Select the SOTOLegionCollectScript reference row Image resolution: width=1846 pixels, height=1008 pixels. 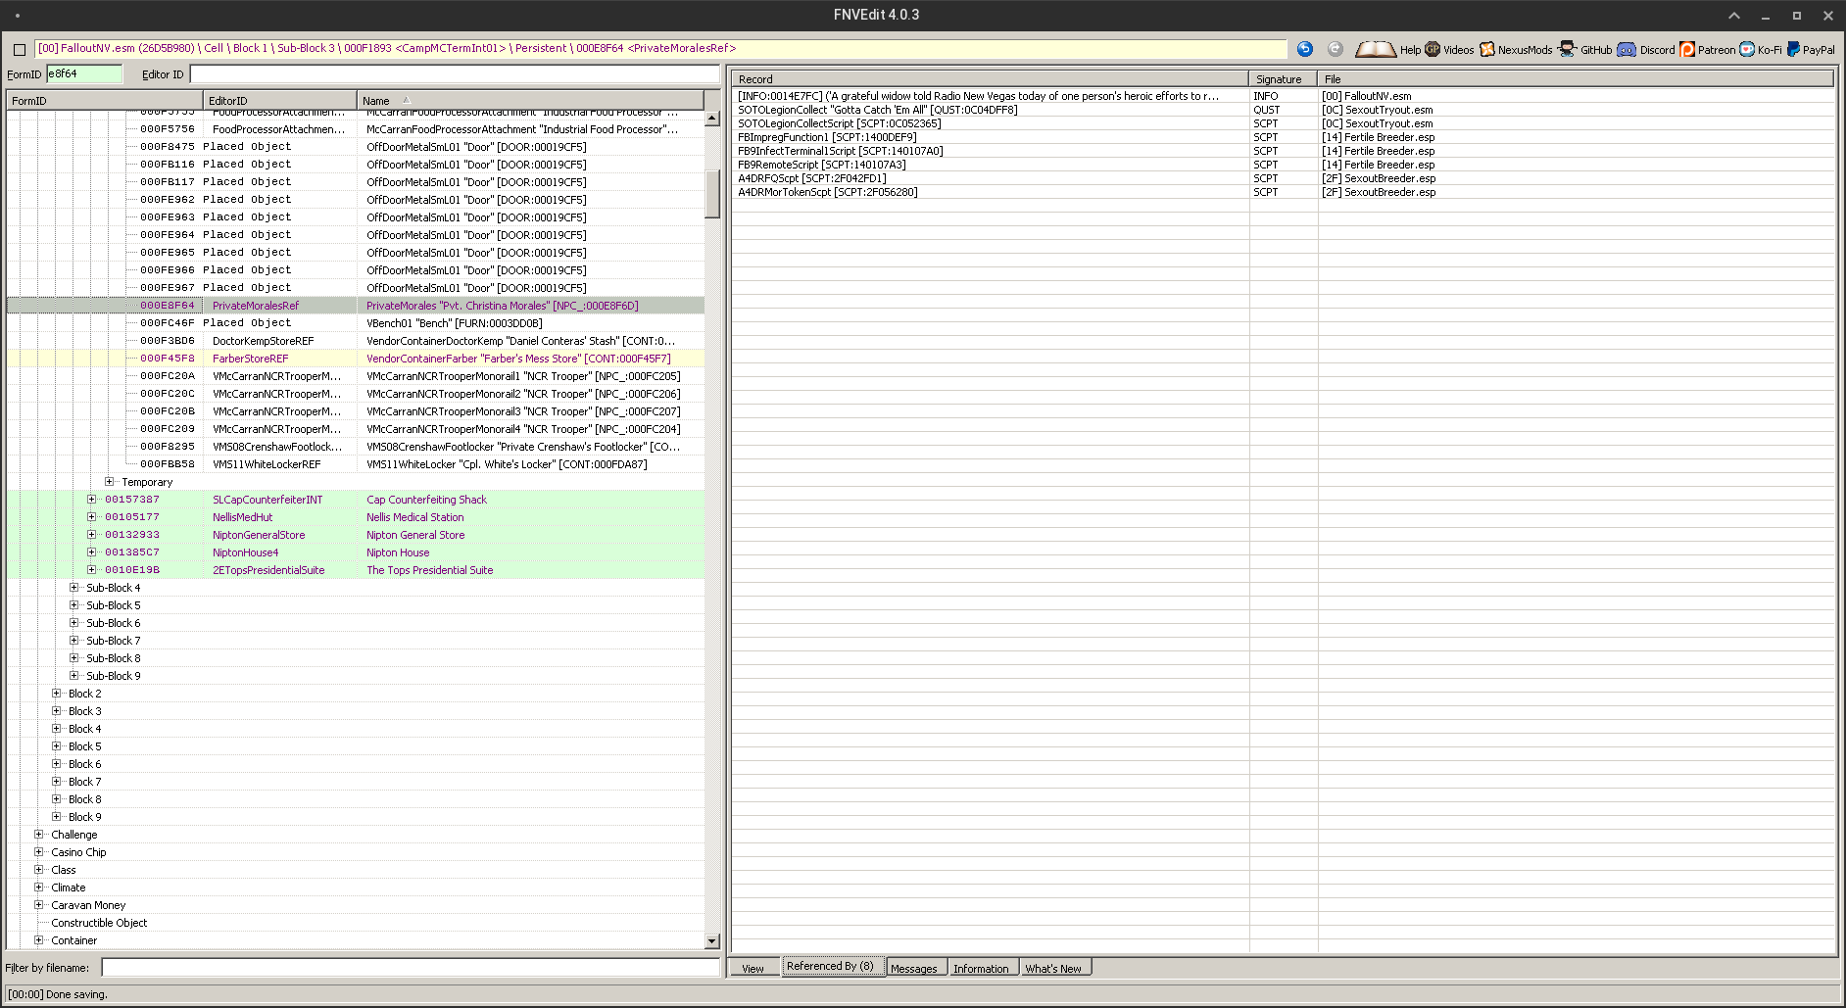click(x=1284, y=123)
